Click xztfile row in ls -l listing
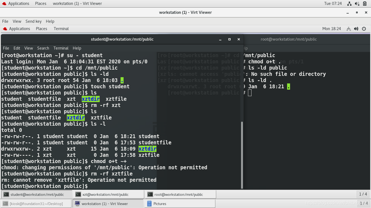This screenshot has width=371, height=208. click(x=80, y=155)
